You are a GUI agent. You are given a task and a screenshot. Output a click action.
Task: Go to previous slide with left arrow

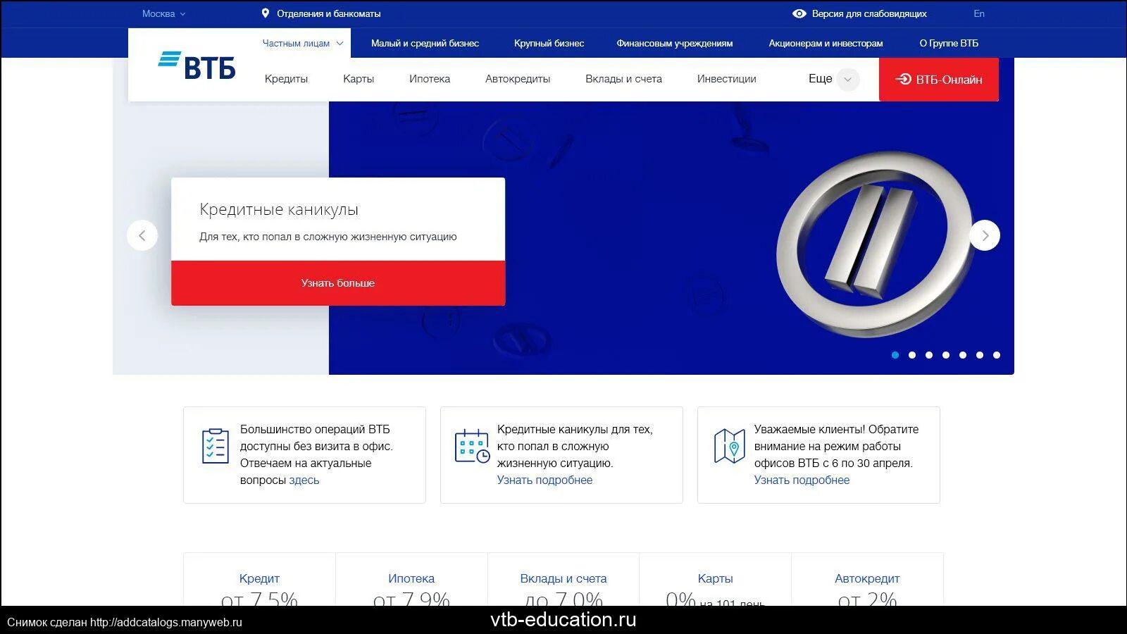tap(142, 235)
